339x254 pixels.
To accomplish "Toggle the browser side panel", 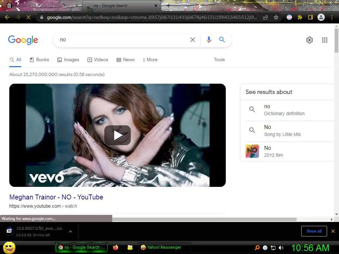I will pos(311,17).
